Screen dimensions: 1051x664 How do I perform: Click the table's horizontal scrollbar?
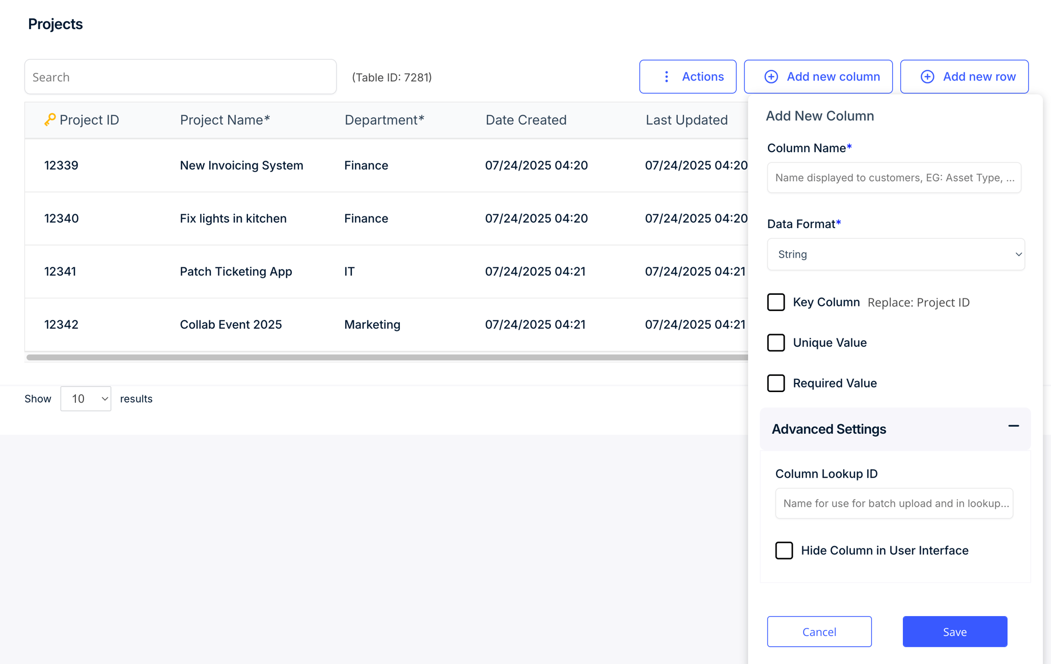tap(387, 357)
